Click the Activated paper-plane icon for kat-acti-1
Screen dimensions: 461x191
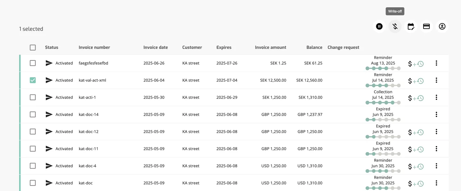(49, 97)
